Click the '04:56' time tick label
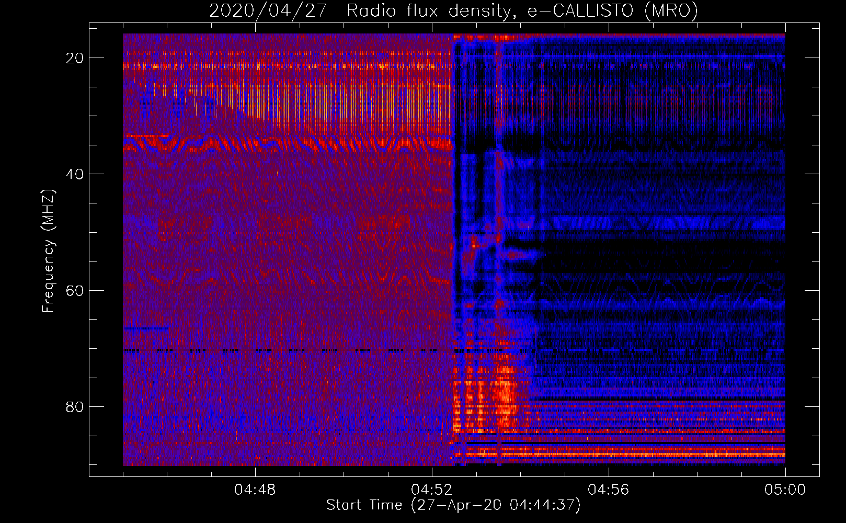 [609, 490]
